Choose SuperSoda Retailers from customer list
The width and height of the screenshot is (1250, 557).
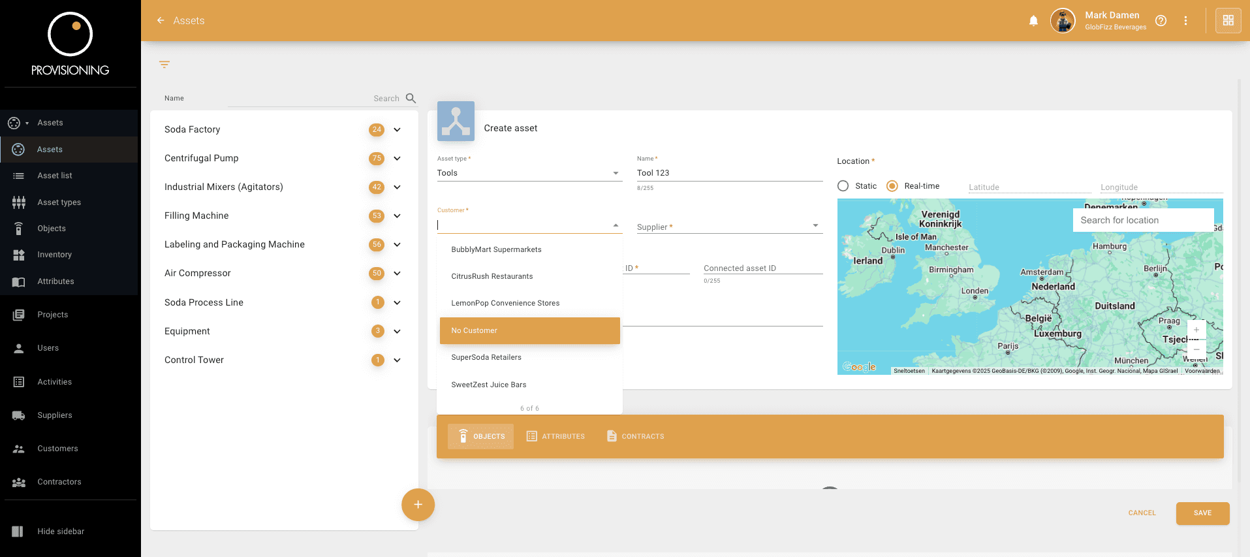[529, 357]
